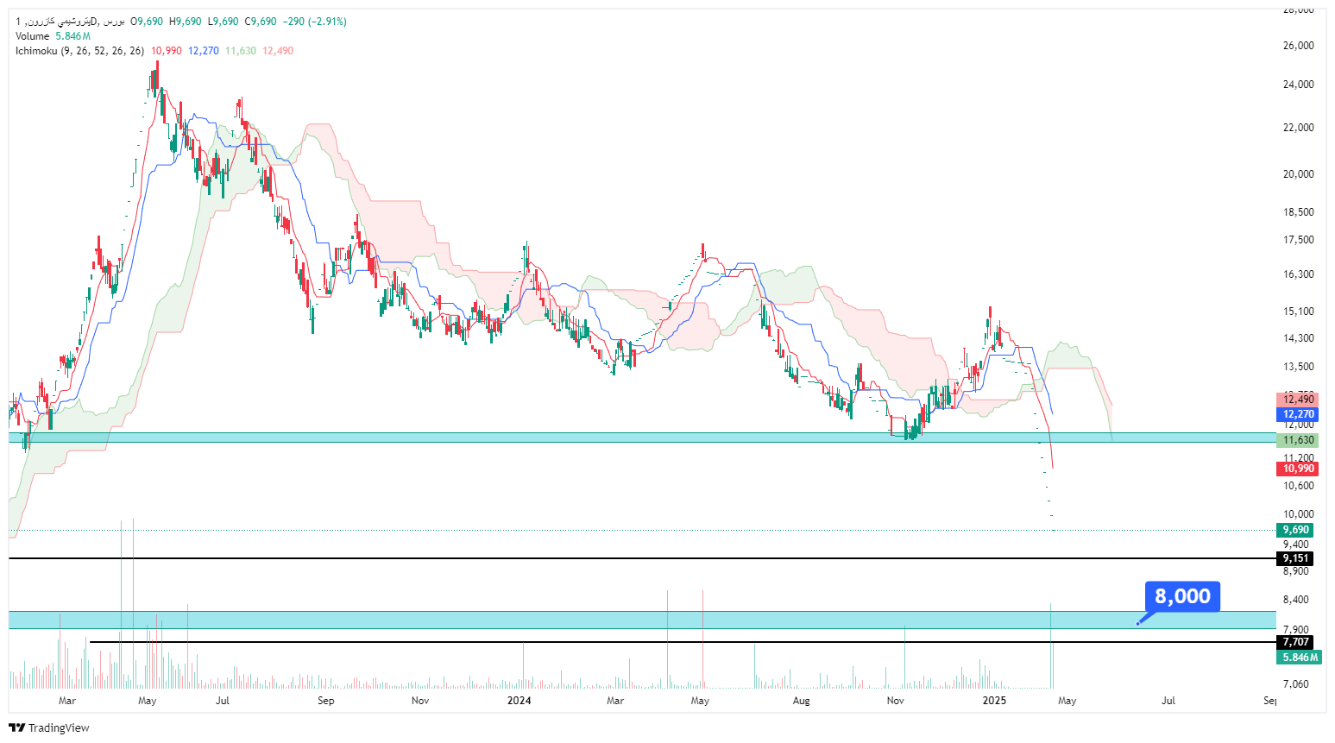Click the 20,000 price scale label
The image size is (1335, 743).
(x=1299, y=174)
